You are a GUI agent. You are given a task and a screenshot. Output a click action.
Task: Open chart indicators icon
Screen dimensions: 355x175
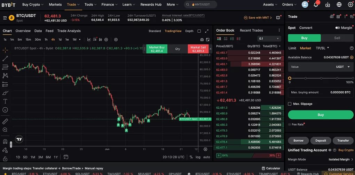tap(89, 40)
